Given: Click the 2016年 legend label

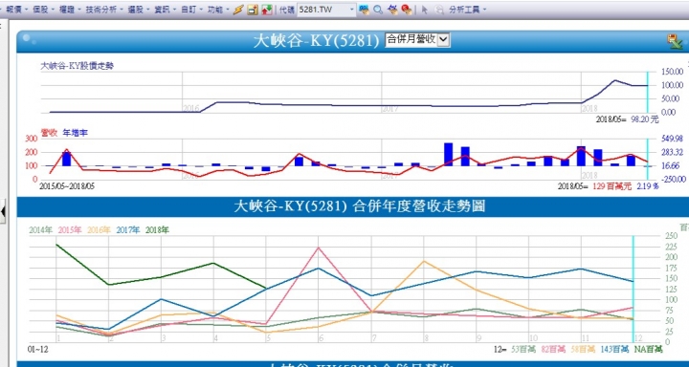Looking at the screenshot, I should [99, 229].
